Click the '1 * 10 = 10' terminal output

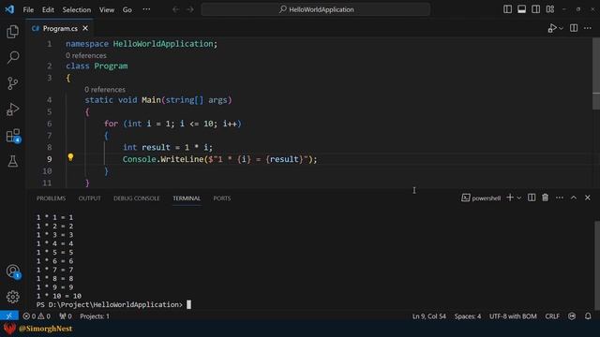click(59, 296)
